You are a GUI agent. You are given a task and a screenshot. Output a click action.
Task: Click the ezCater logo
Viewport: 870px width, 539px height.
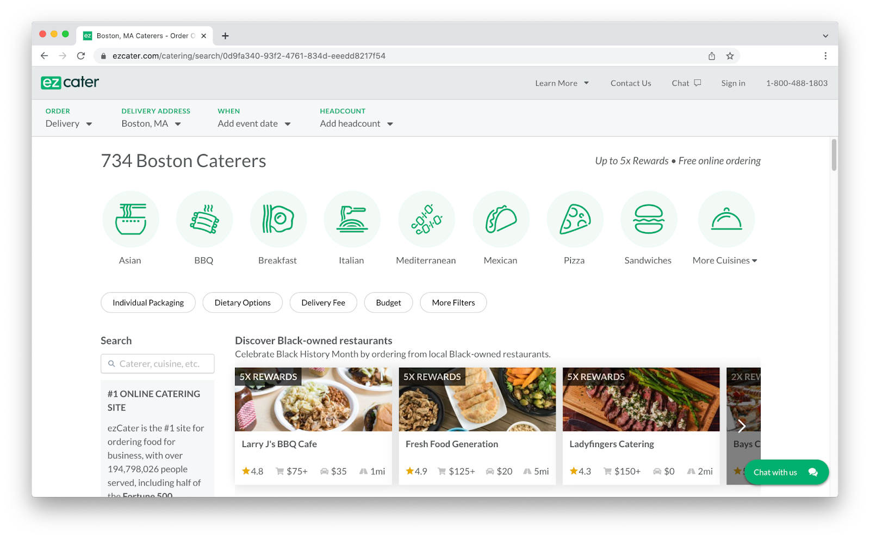[70, 83]
